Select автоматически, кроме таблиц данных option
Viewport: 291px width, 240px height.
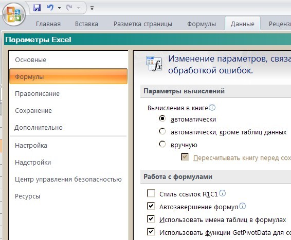162,131
